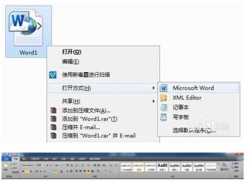The width and height of the screenshot is (249, 185).
Task: Select the large AaBb heading style thumbnail
Action: [162, 167]
